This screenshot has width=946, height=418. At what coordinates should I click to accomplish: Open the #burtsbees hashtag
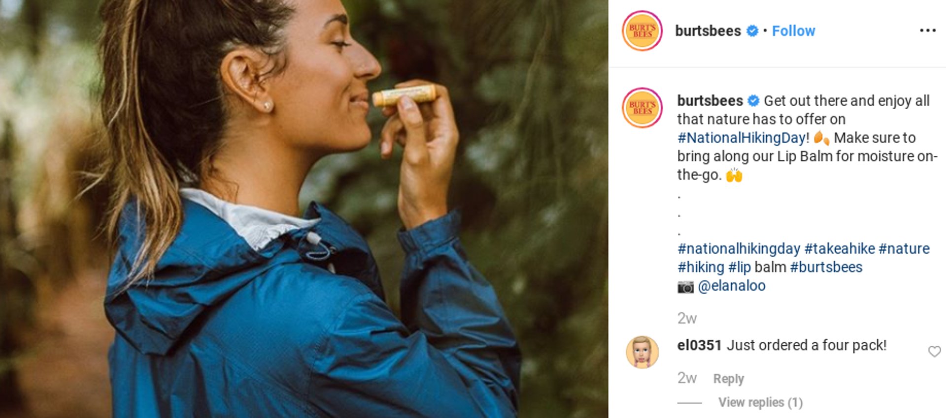[826, 267]
